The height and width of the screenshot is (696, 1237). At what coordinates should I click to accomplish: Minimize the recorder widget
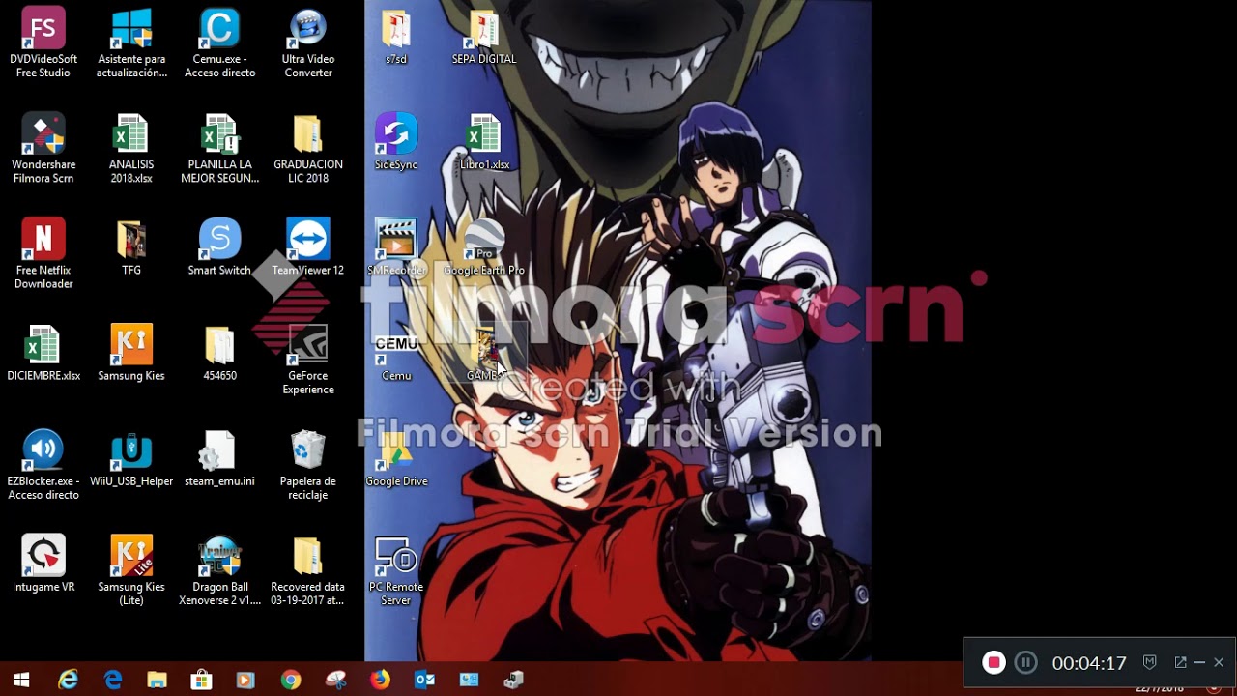point(1199,662)
